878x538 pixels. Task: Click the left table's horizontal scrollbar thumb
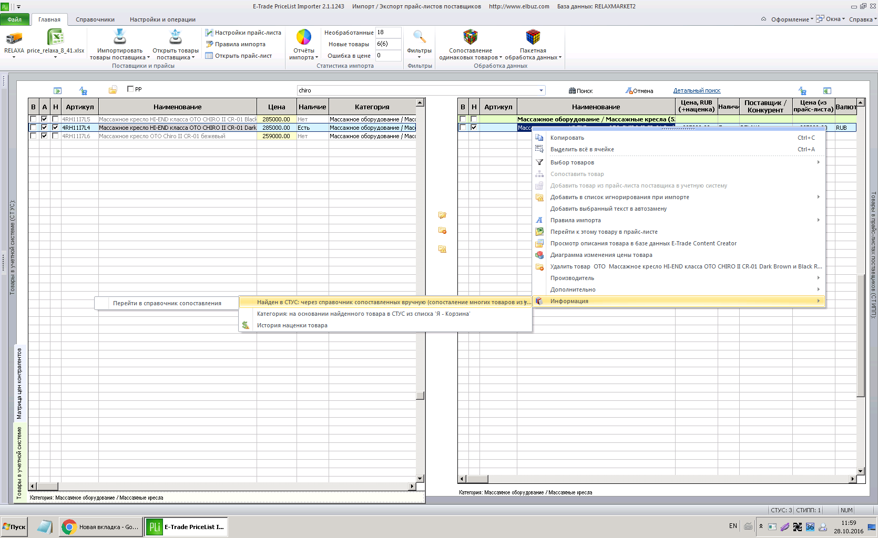47,487
